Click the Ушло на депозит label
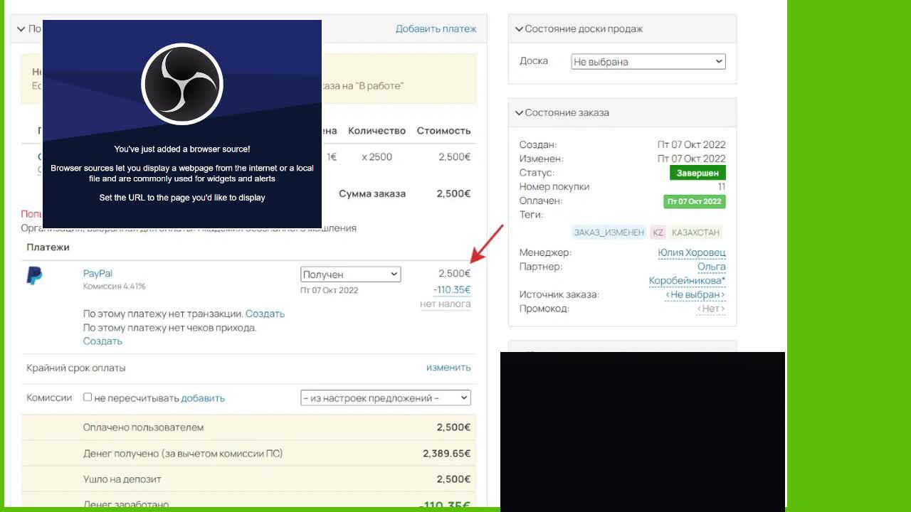The width and height of the screenshot is (911, 512). 122,479
